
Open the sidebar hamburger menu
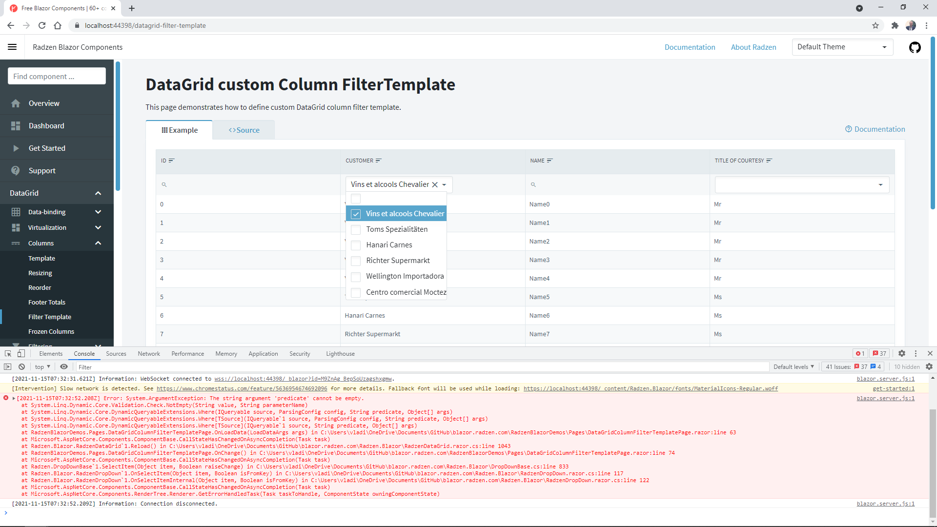12,47
